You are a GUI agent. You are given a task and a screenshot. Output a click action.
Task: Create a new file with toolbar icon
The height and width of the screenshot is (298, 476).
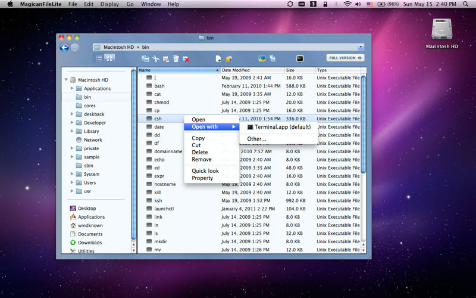218,58
